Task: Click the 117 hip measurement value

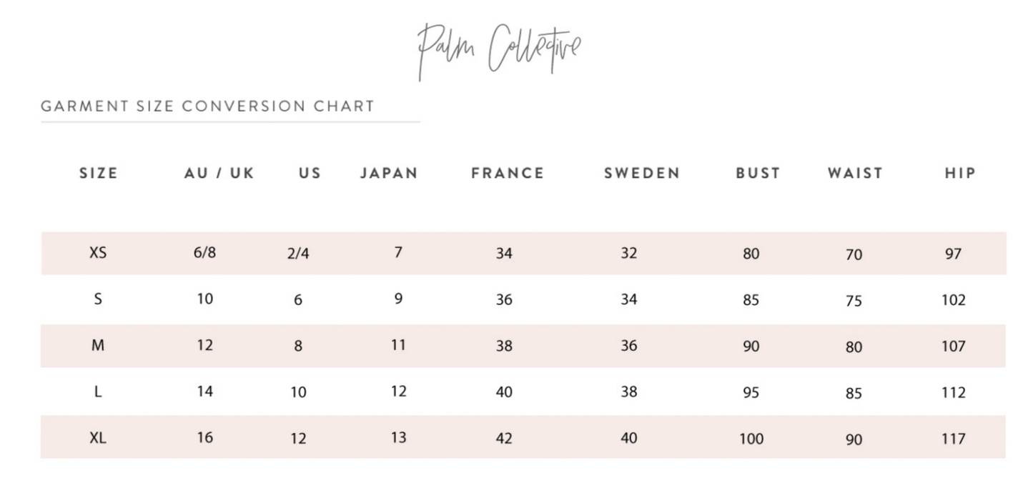Action: click(954, 439)
